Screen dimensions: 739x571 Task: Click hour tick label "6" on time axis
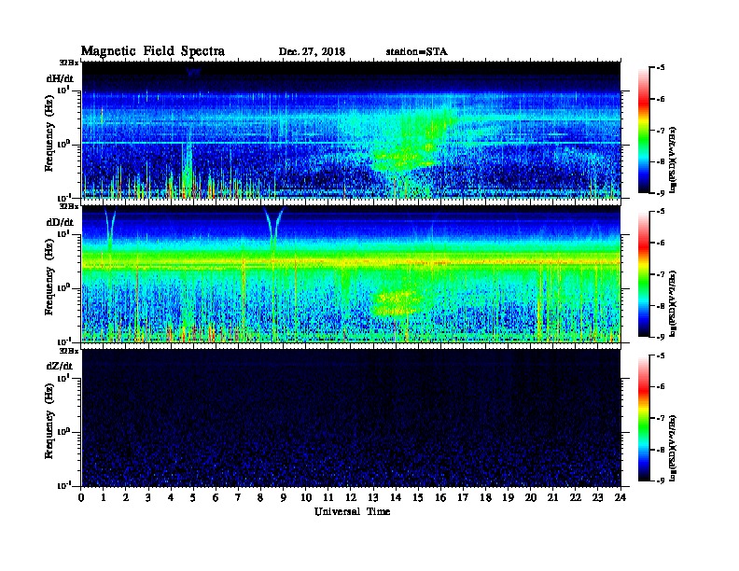click(216, 497)
